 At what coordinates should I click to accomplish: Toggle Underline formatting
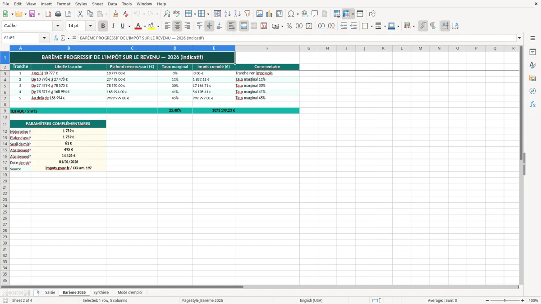coord(122,26)
